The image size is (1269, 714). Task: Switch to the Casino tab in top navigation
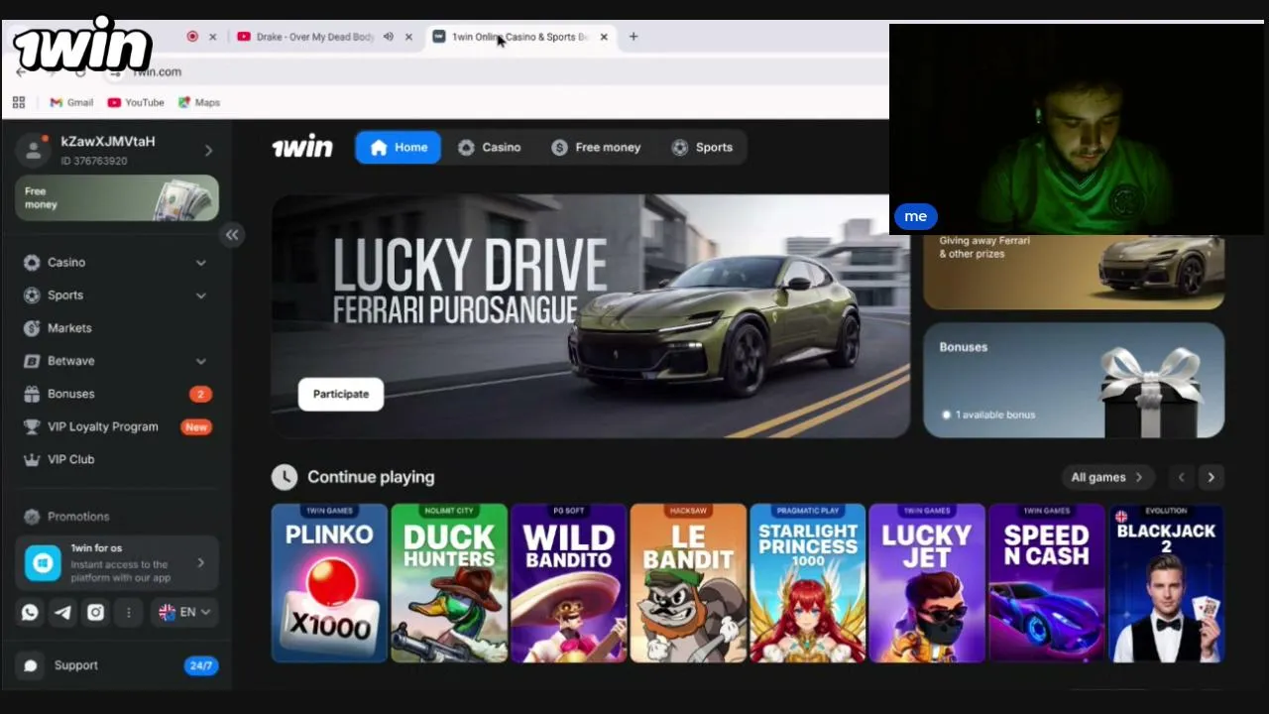pos(489,147)
